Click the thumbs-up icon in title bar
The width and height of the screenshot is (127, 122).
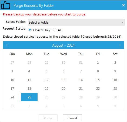point(6,5)
